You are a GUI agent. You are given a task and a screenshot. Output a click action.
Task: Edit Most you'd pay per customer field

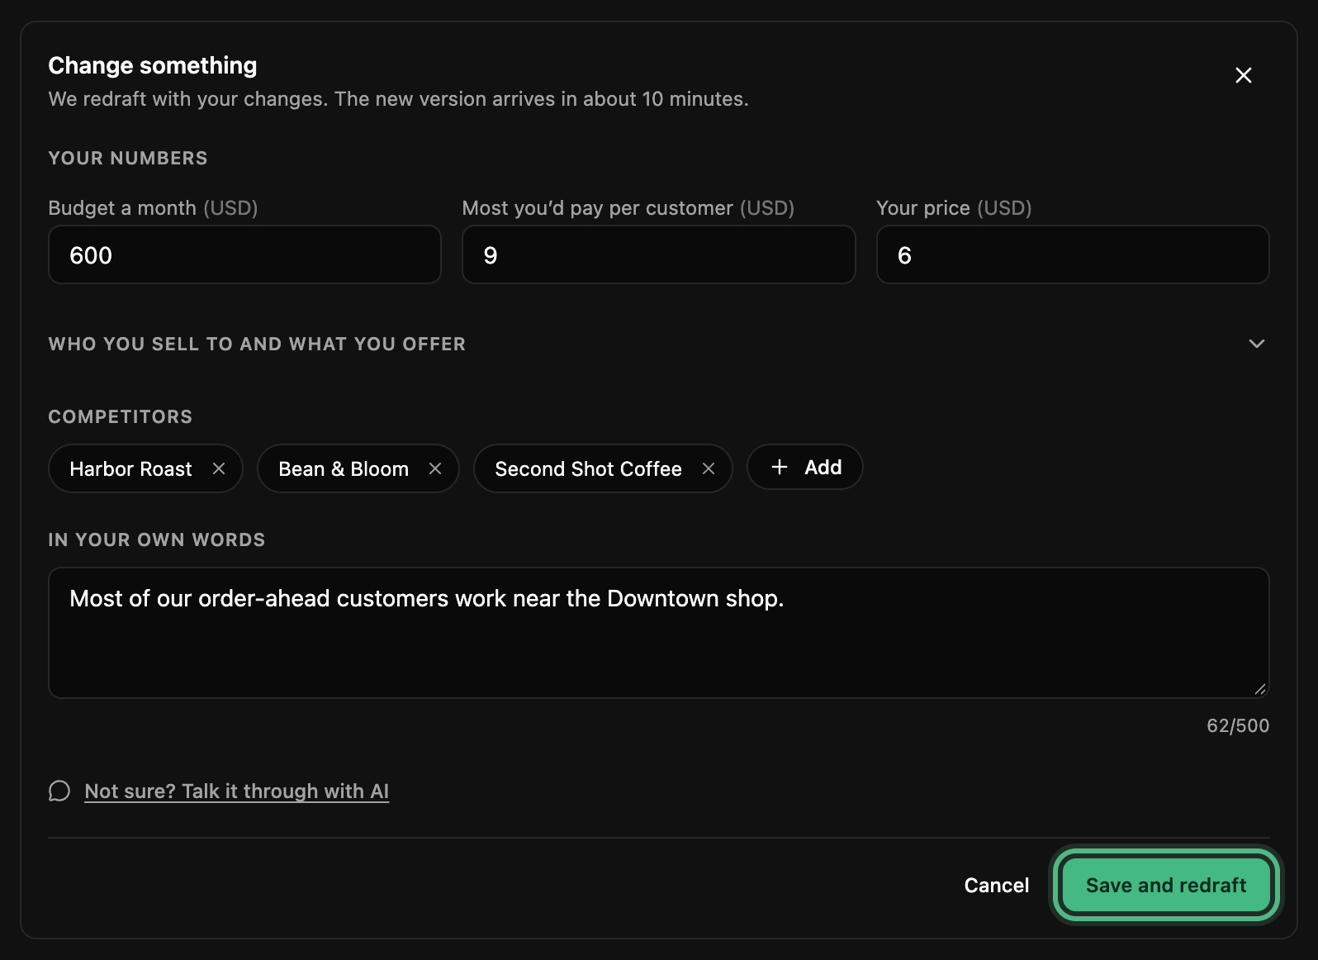pos(658,254)
